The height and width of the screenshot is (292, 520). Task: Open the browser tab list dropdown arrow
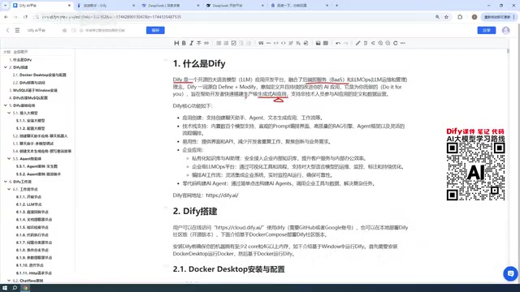click(5, 6)
